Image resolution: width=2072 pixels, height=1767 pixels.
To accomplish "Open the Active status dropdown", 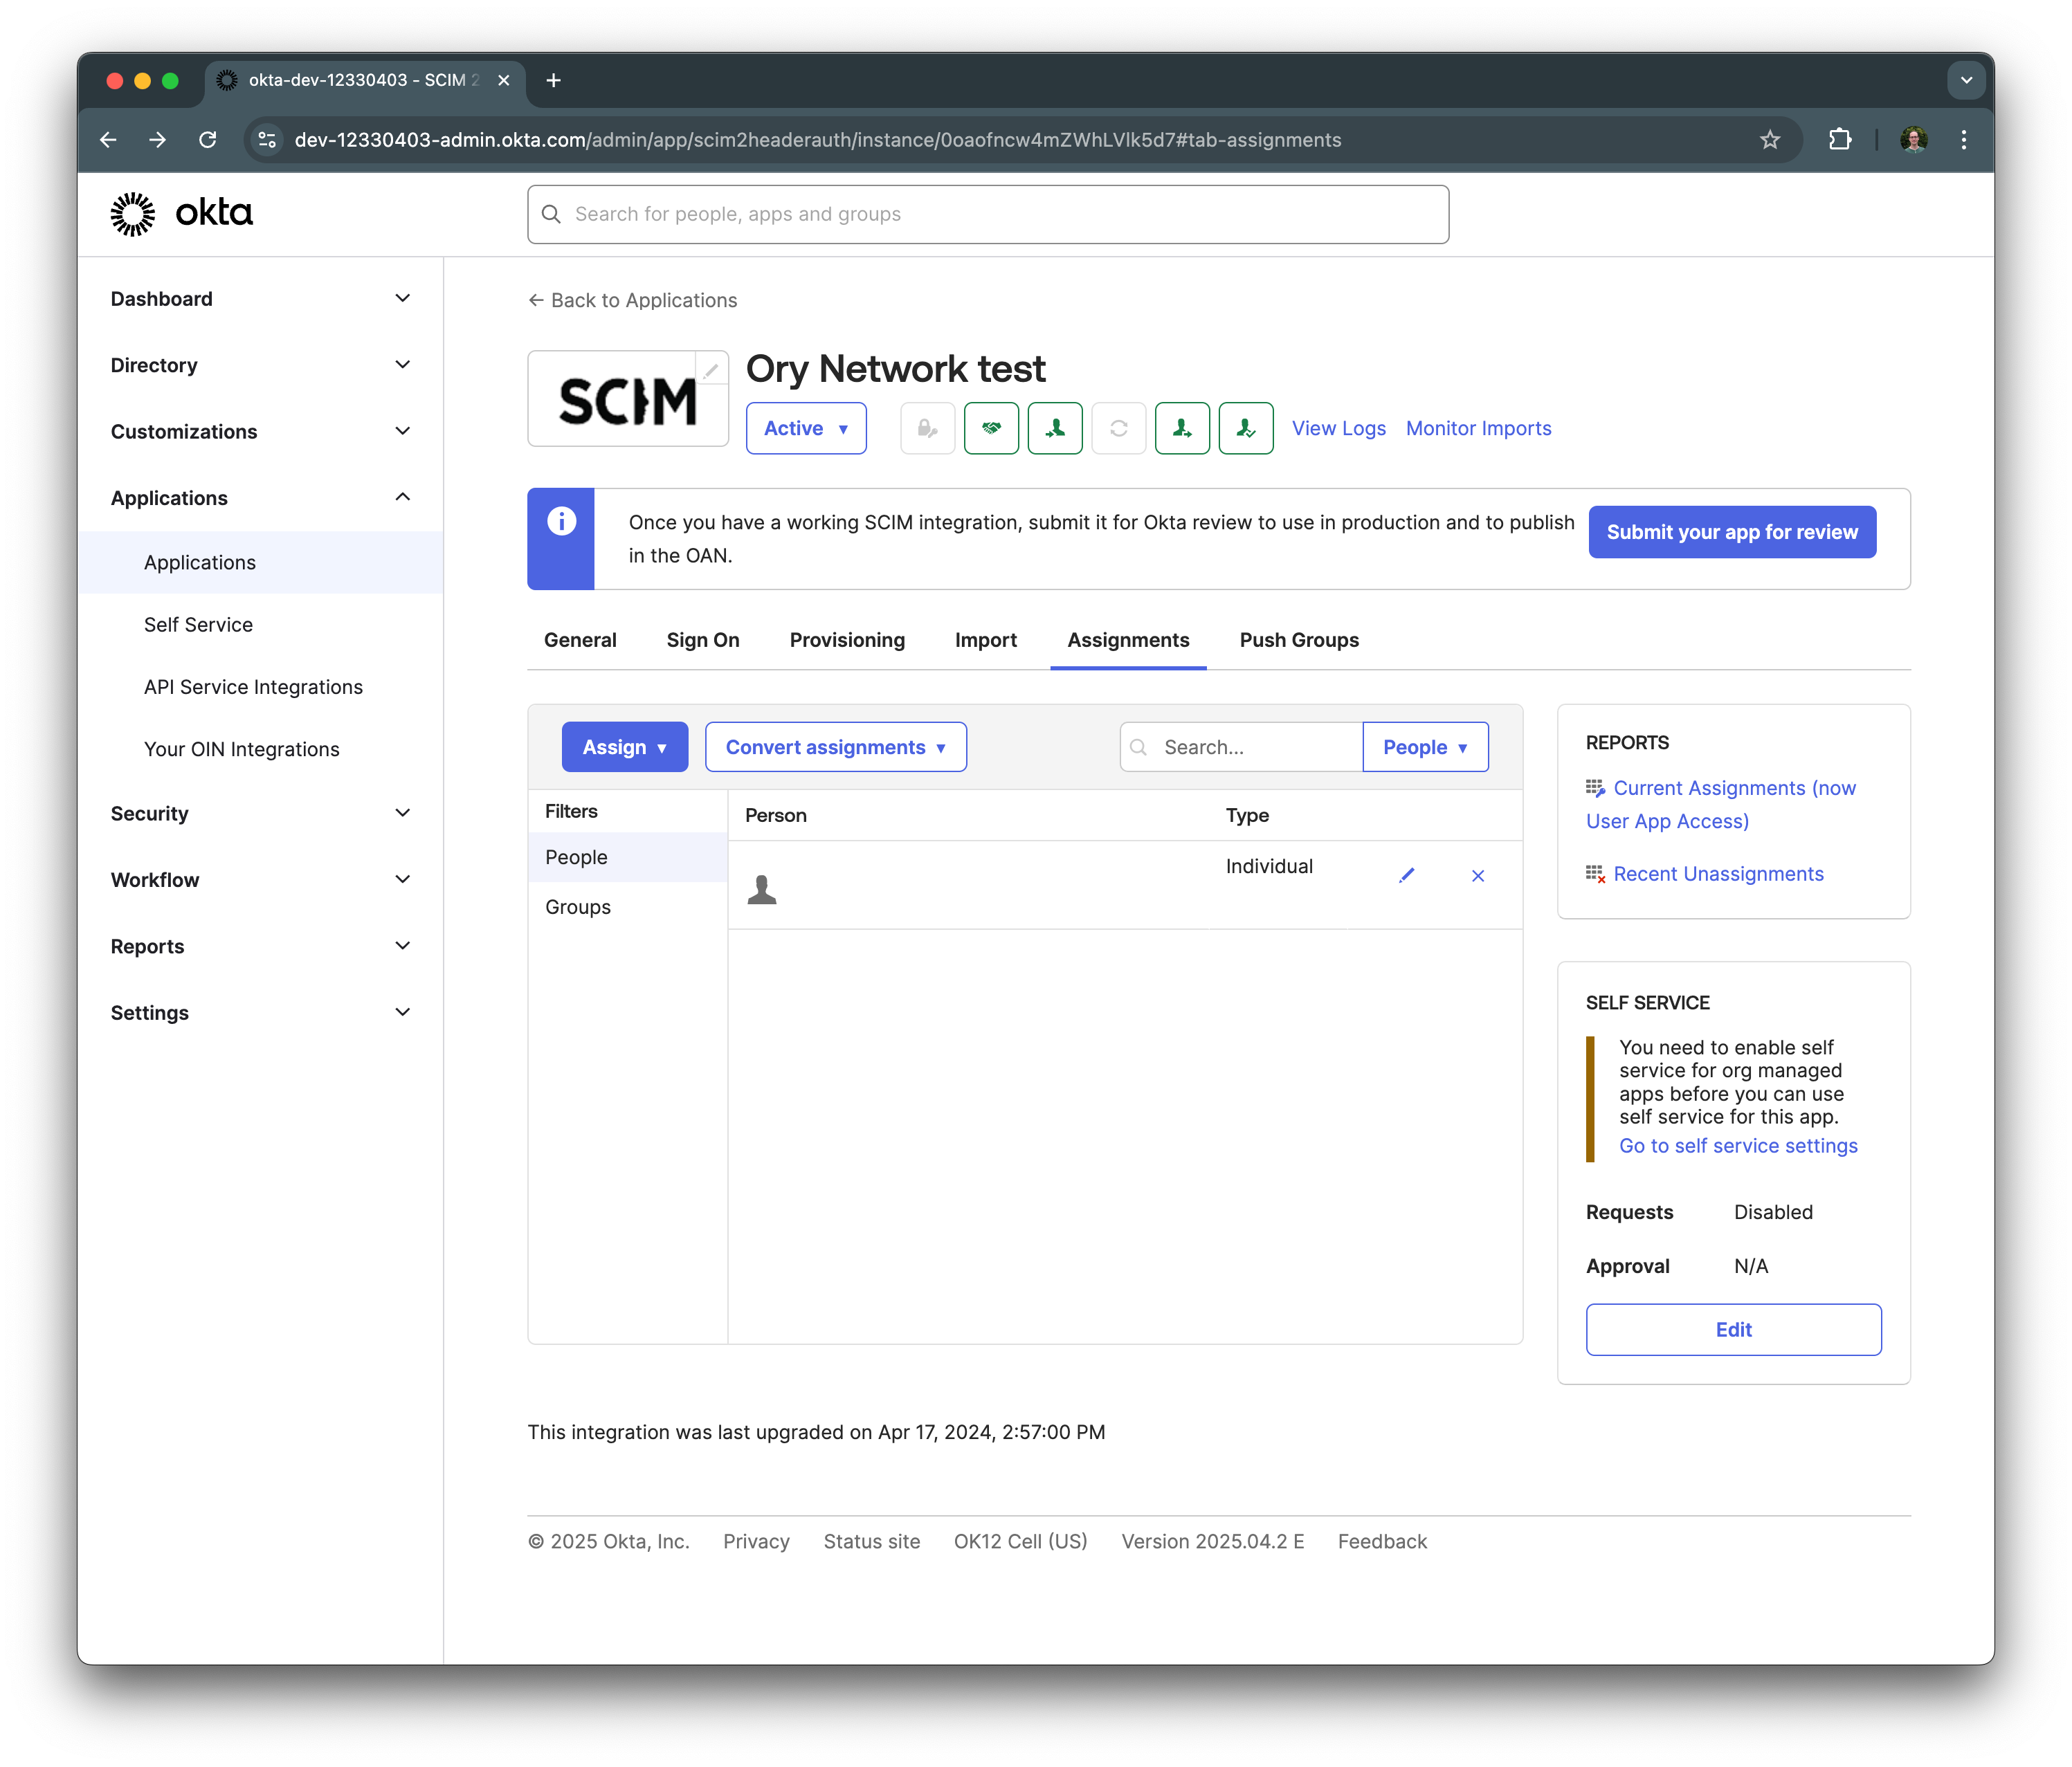I will [x=805, y=428].
